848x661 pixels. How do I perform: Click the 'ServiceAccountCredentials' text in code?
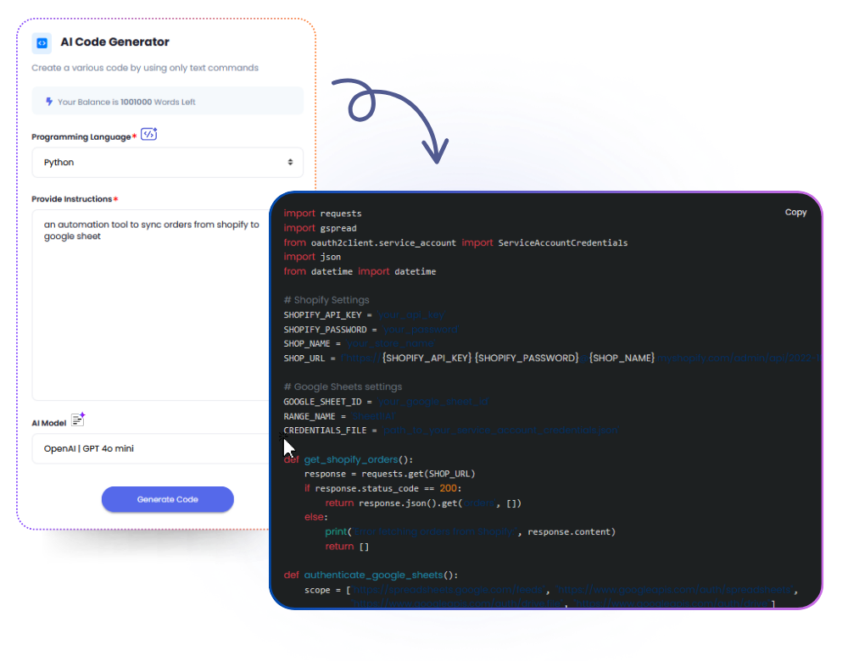tap(563, 242)
